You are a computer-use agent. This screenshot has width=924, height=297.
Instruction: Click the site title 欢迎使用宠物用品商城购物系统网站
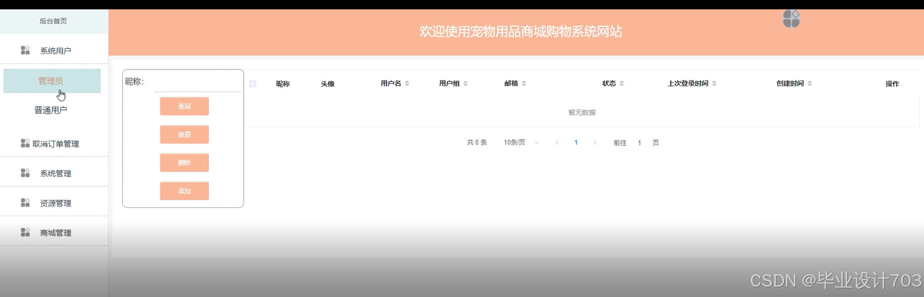pyautogui.click(x=521, y=32)
